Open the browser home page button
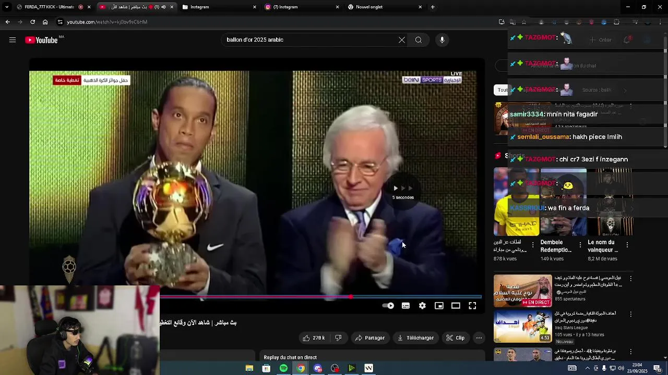Viewport: 668px width, 375px height. point(45,22)
